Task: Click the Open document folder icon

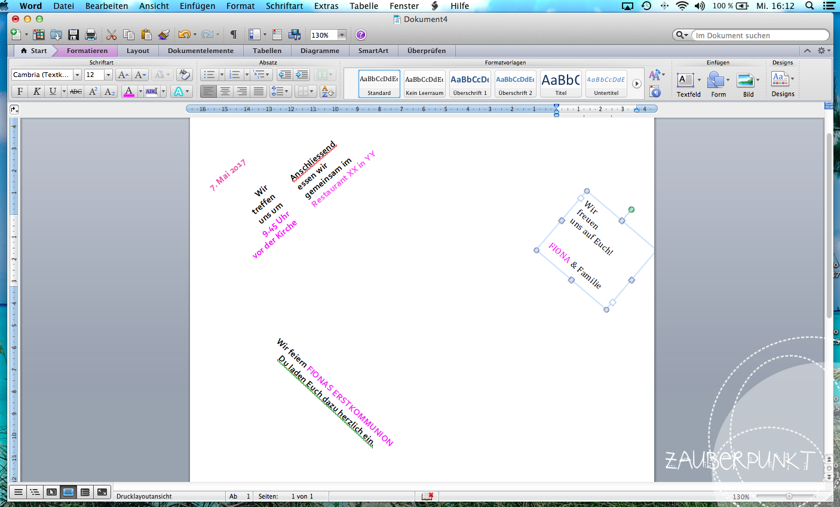Action: [56, 35]
